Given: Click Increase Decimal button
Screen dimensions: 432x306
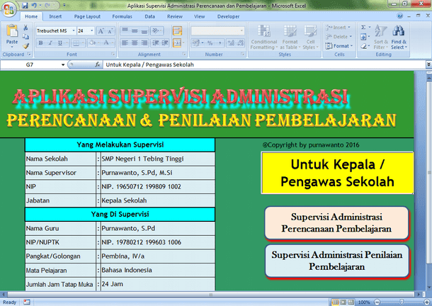Looking at the screenshot, I should tap(231, 42).
